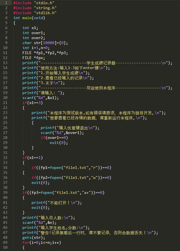This screenshot has width=180, height=251.
Task: Click line number 50 in gutter
Action: [x=5, y=247]
